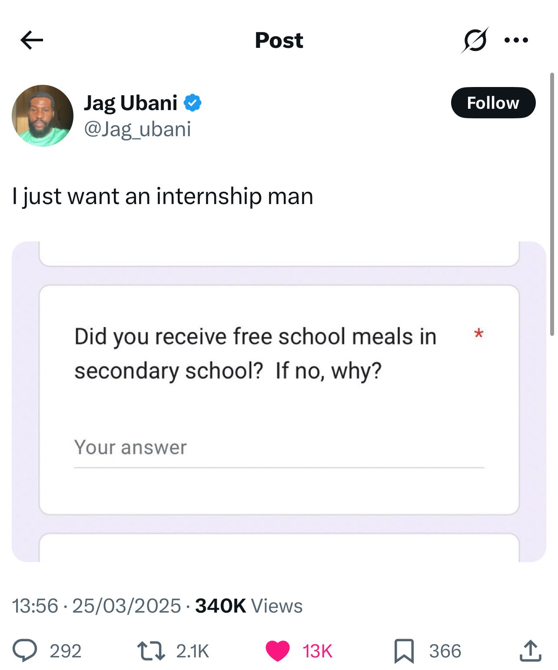Open the 340K Views count
The width and height of the screenshot is (558, 670).
249,606
